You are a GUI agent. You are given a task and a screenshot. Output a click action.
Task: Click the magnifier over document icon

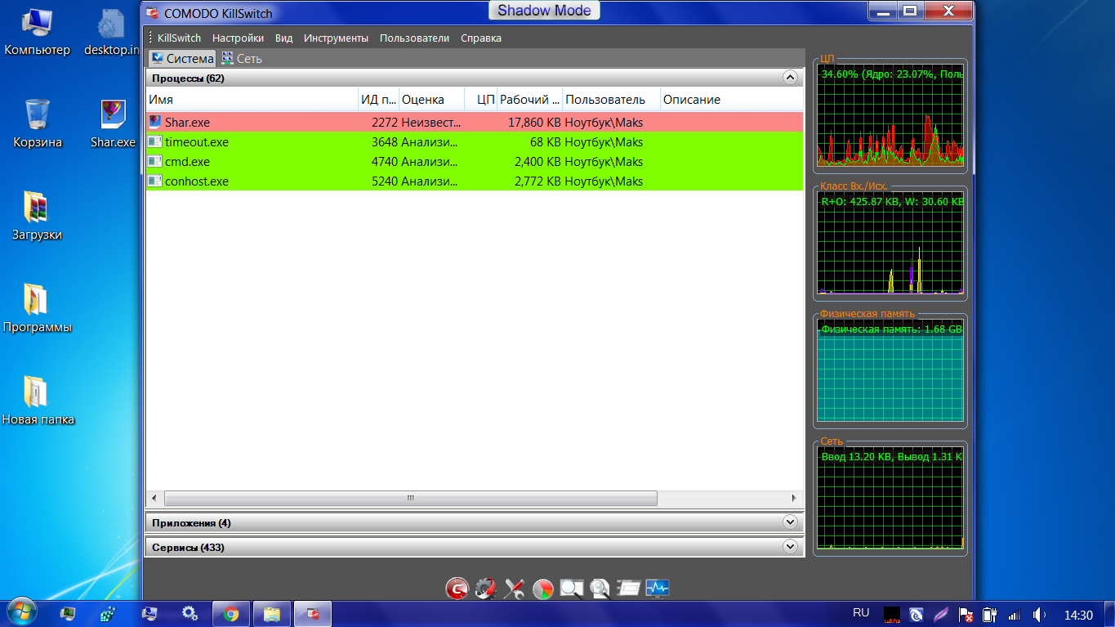pyautogui.click(x=600, y=588)
